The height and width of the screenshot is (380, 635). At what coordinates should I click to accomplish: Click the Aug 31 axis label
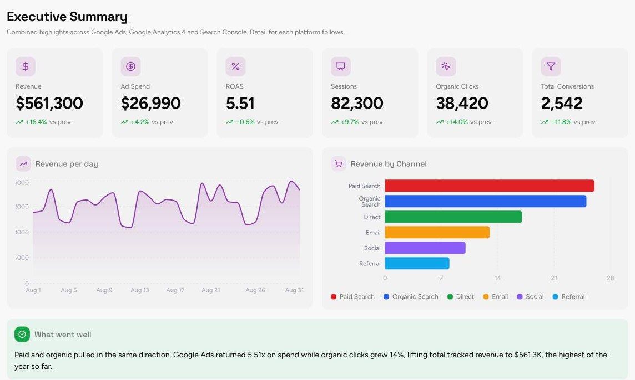tap(294, 290)
